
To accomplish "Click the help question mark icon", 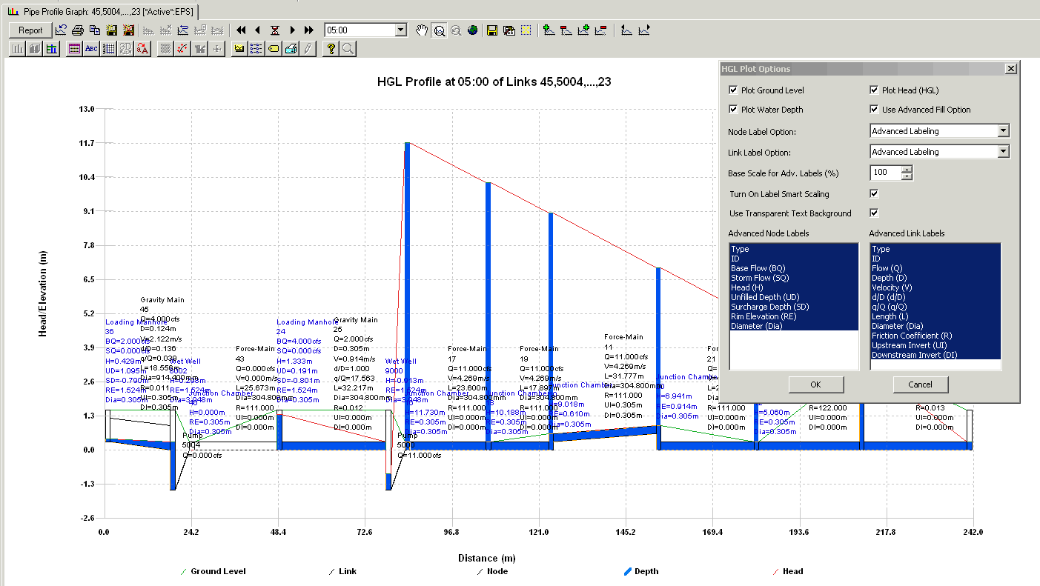I will pyautogui.click(x=331, y=47).
